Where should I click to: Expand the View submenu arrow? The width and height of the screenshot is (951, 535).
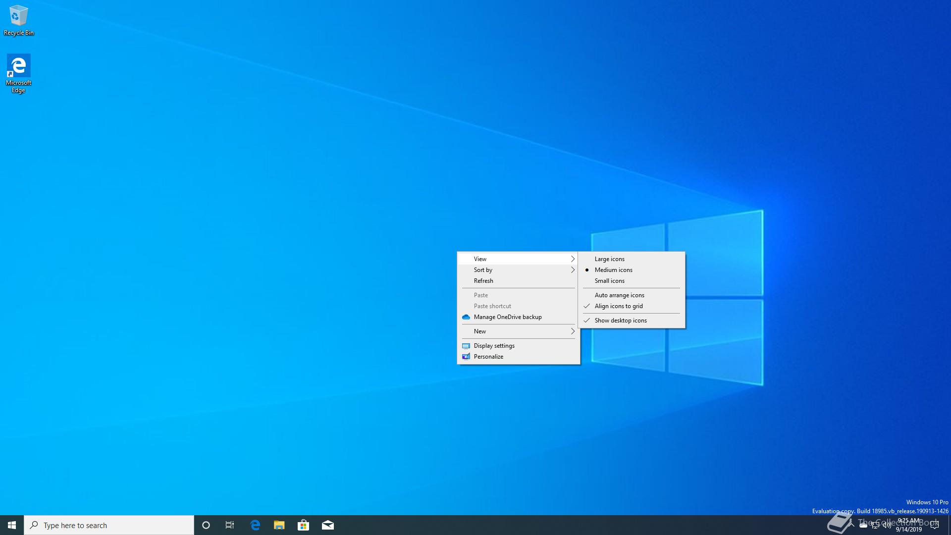tap(573, 259)
